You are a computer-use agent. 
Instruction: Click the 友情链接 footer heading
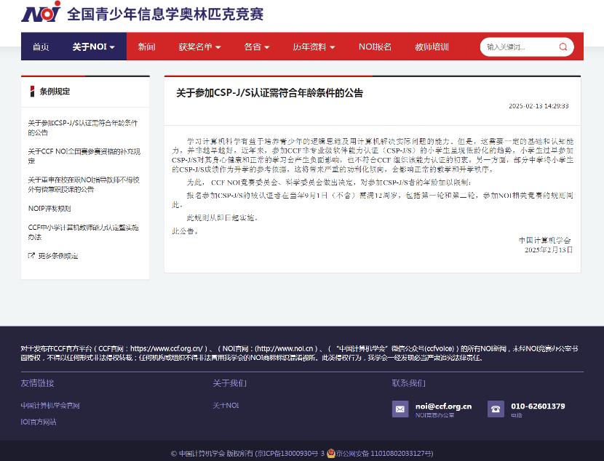(x=37, y=383)
